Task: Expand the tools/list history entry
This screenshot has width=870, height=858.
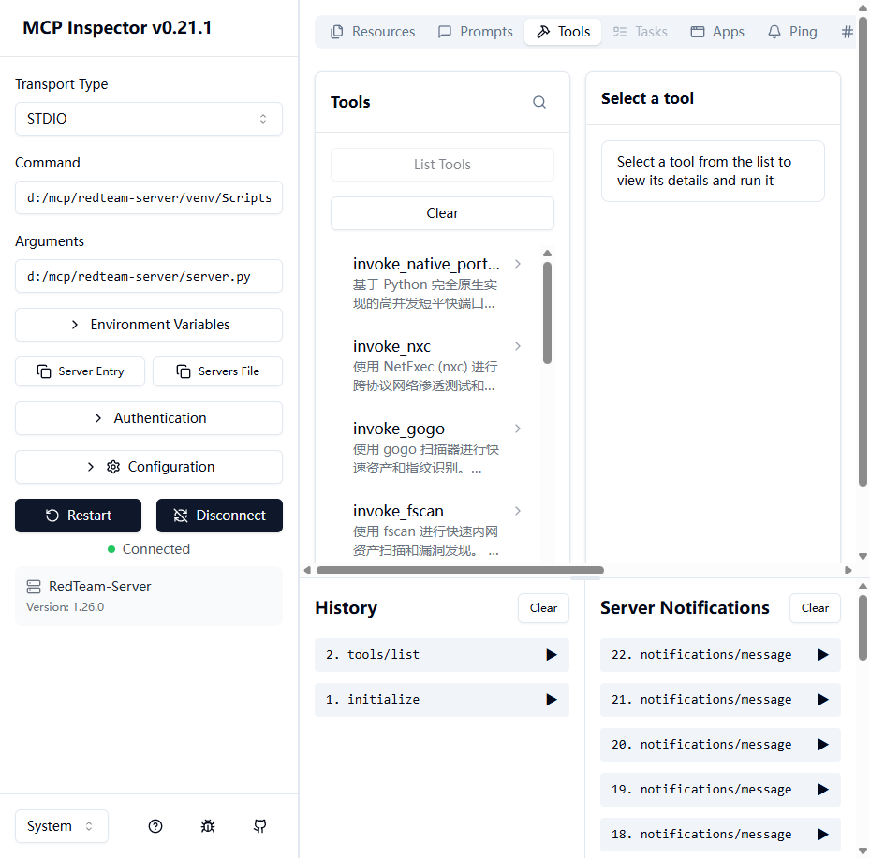Action: [552, 655]
